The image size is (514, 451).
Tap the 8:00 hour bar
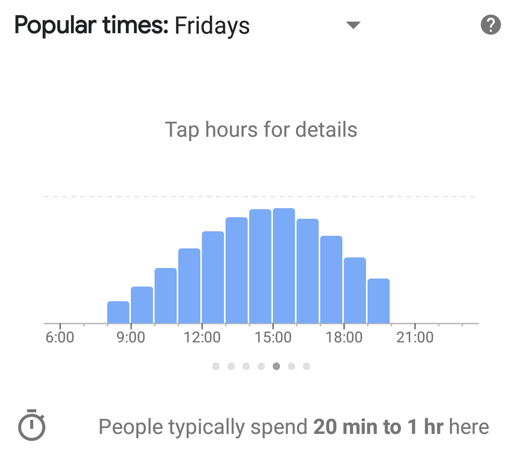(118, 312)
